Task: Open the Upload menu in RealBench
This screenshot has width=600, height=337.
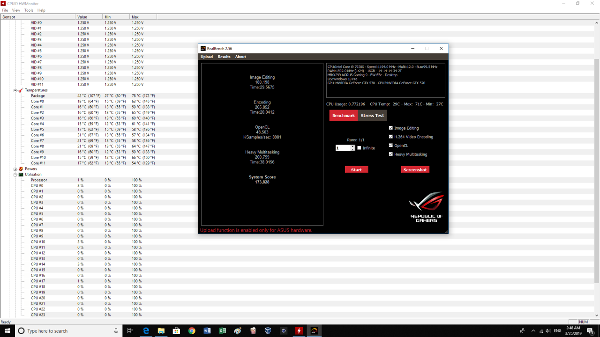Action: click(207, 57)
